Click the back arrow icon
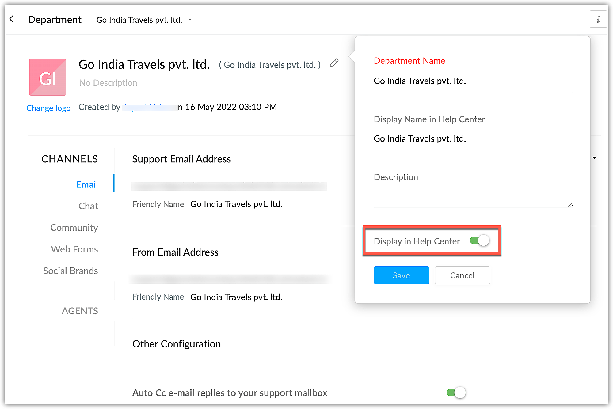Viewport: 613px width, 409px height. pos(12,19)
